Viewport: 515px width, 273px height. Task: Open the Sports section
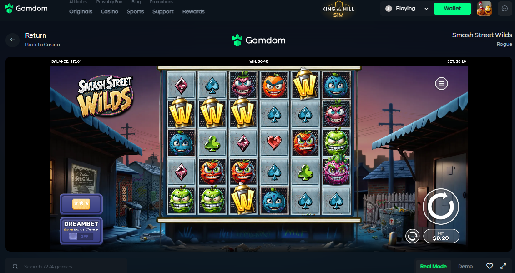click(x=135, y=11)
